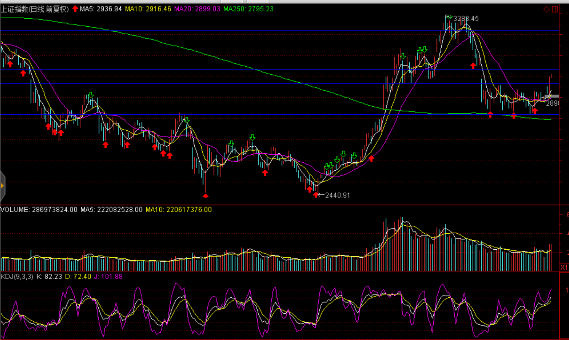This screenshot has width=569, height=340.
Task: Click the 3288.45 highest price marker
Action: [x=466, y=19]
